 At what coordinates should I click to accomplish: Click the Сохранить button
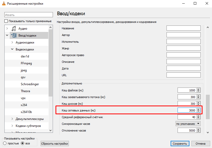click(x=180, y=144)
